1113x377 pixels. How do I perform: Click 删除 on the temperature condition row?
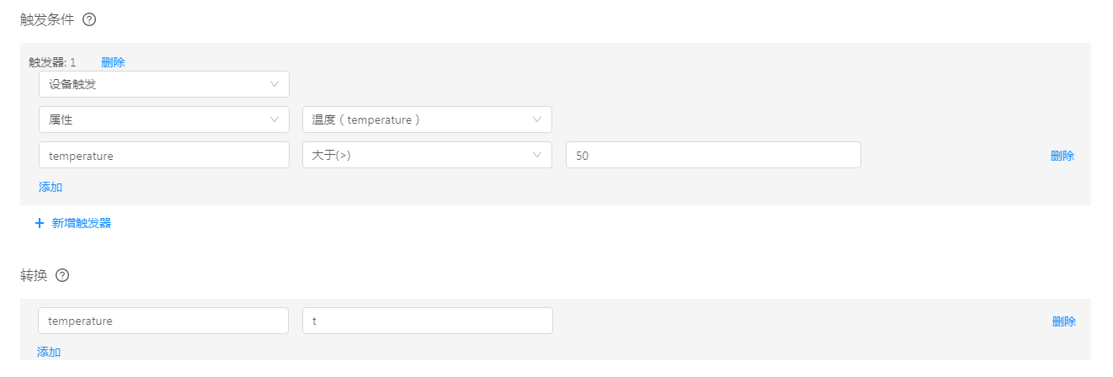click(x=1062, y=156)
